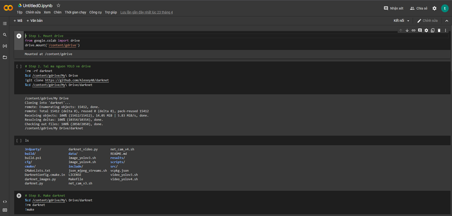This screenshot has height=216, width=452.
Task: Click the Colab logo
Action: [x=8, y=9]
